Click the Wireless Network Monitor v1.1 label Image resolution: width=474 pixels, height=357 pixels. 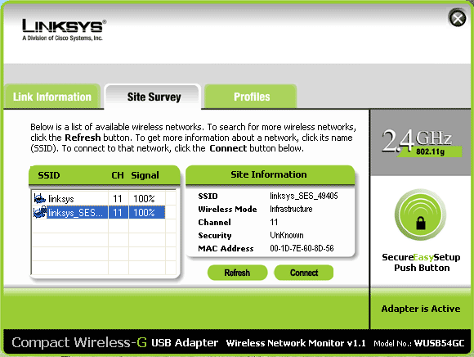(x=296, y=343)
